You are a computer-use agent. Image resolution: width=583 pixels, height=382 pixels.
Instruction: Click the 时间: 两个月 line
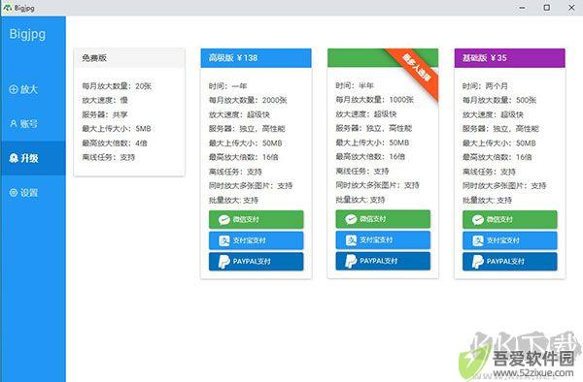(x=485, y=86)
